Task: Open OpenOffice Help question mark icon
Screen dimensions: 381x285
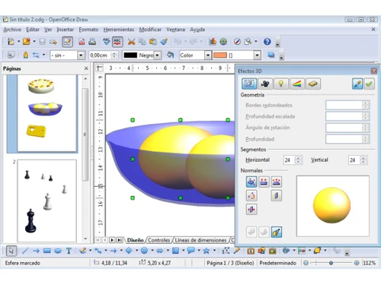Action: coord(267,42)
